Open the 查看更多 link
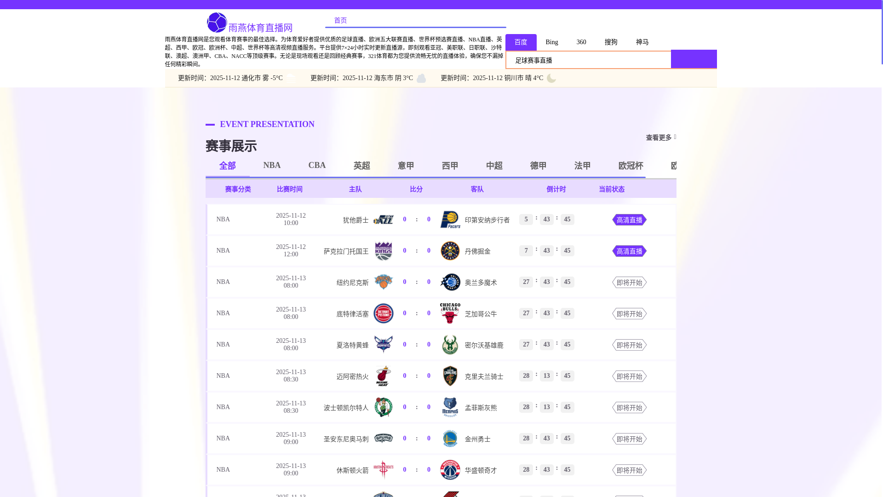Viewport: 883px width, 497px height. tap(661, 138)
